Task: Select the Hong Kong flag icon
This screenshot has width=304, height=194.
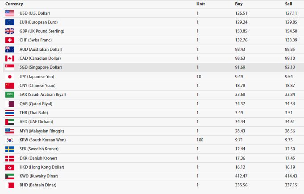Action: (10, 167)
